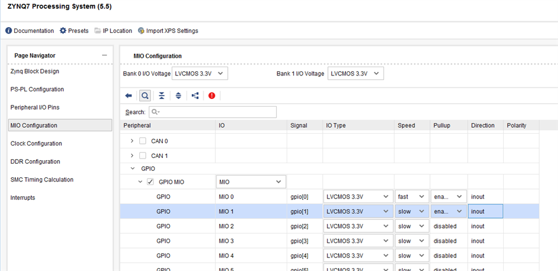Click the Expand All toolbar icon

178,95
